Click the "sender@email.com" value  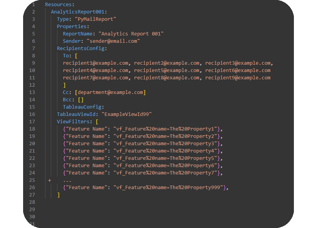coord(113,41)
